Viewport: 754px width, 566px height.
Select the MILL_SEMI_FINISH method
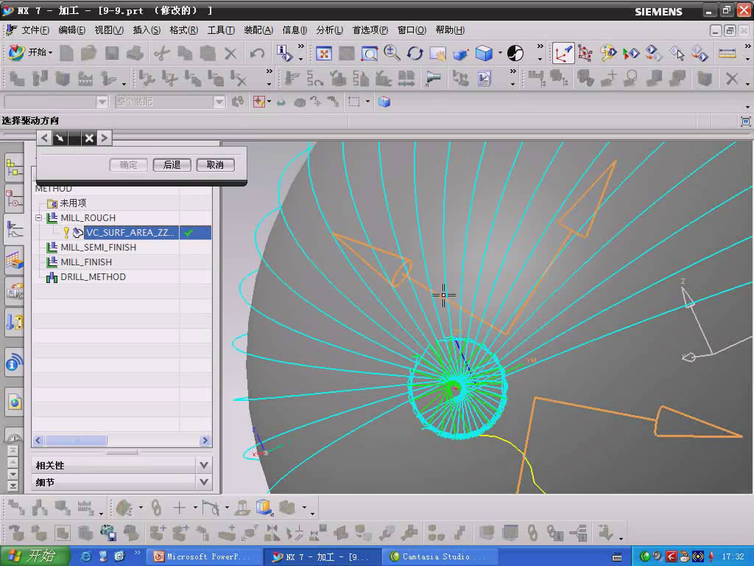(x=99, y=248)
